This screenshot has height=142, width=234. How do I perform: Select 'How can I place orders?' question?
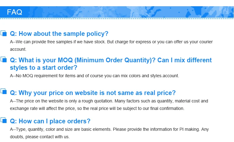tap(50, 121)
